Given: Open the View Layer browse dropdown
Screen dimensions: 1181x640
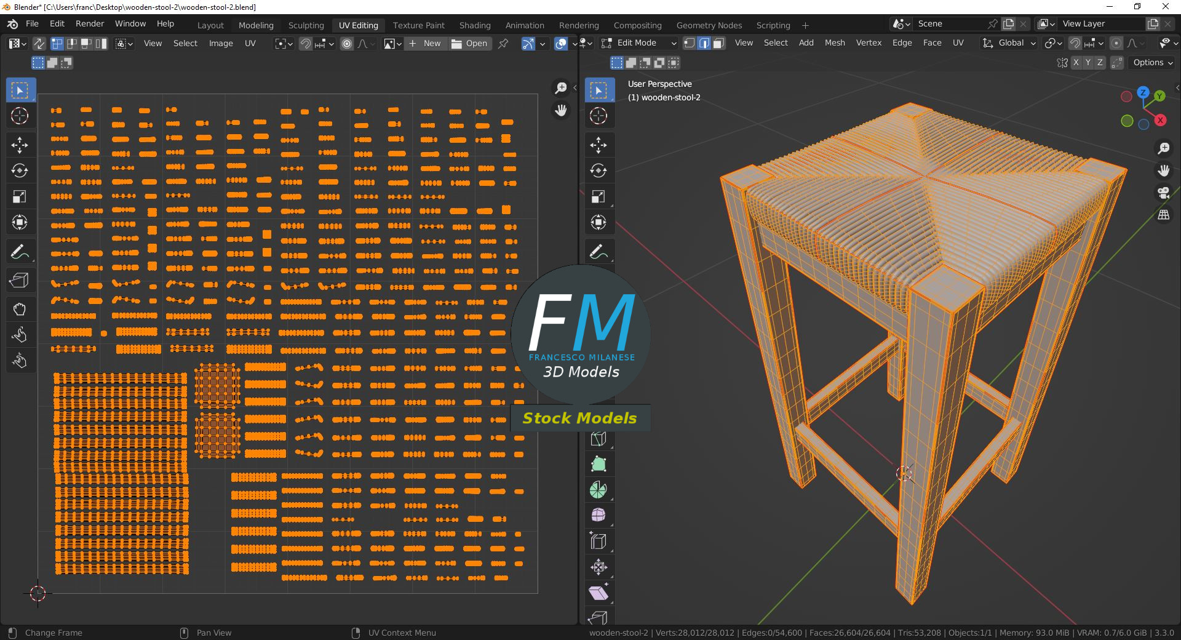Looking at the screenshot, I should 1047,24.
